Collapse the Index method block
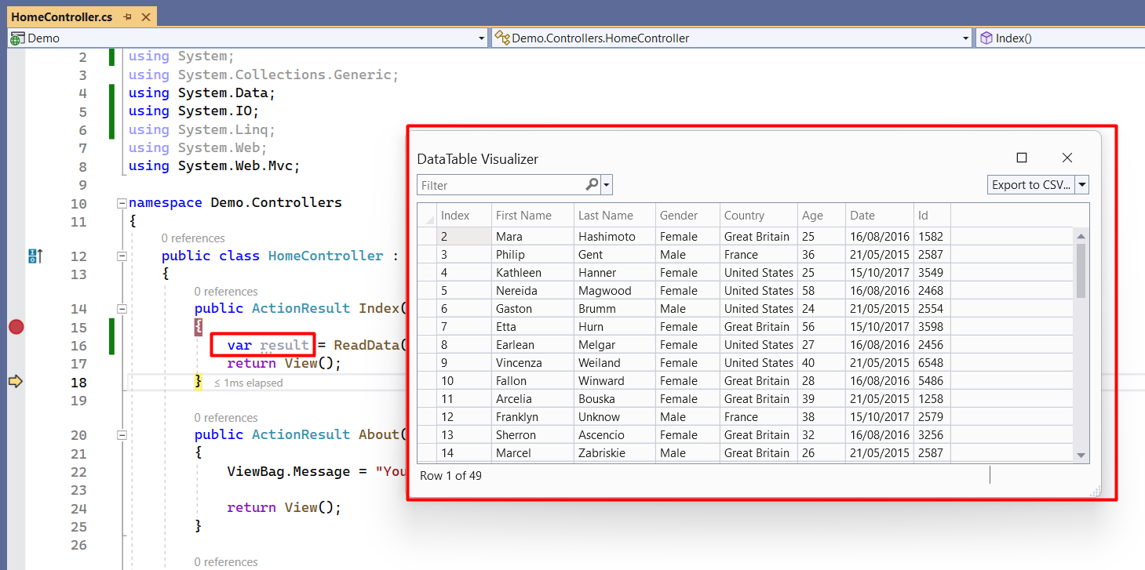 (x=122, y=309)
